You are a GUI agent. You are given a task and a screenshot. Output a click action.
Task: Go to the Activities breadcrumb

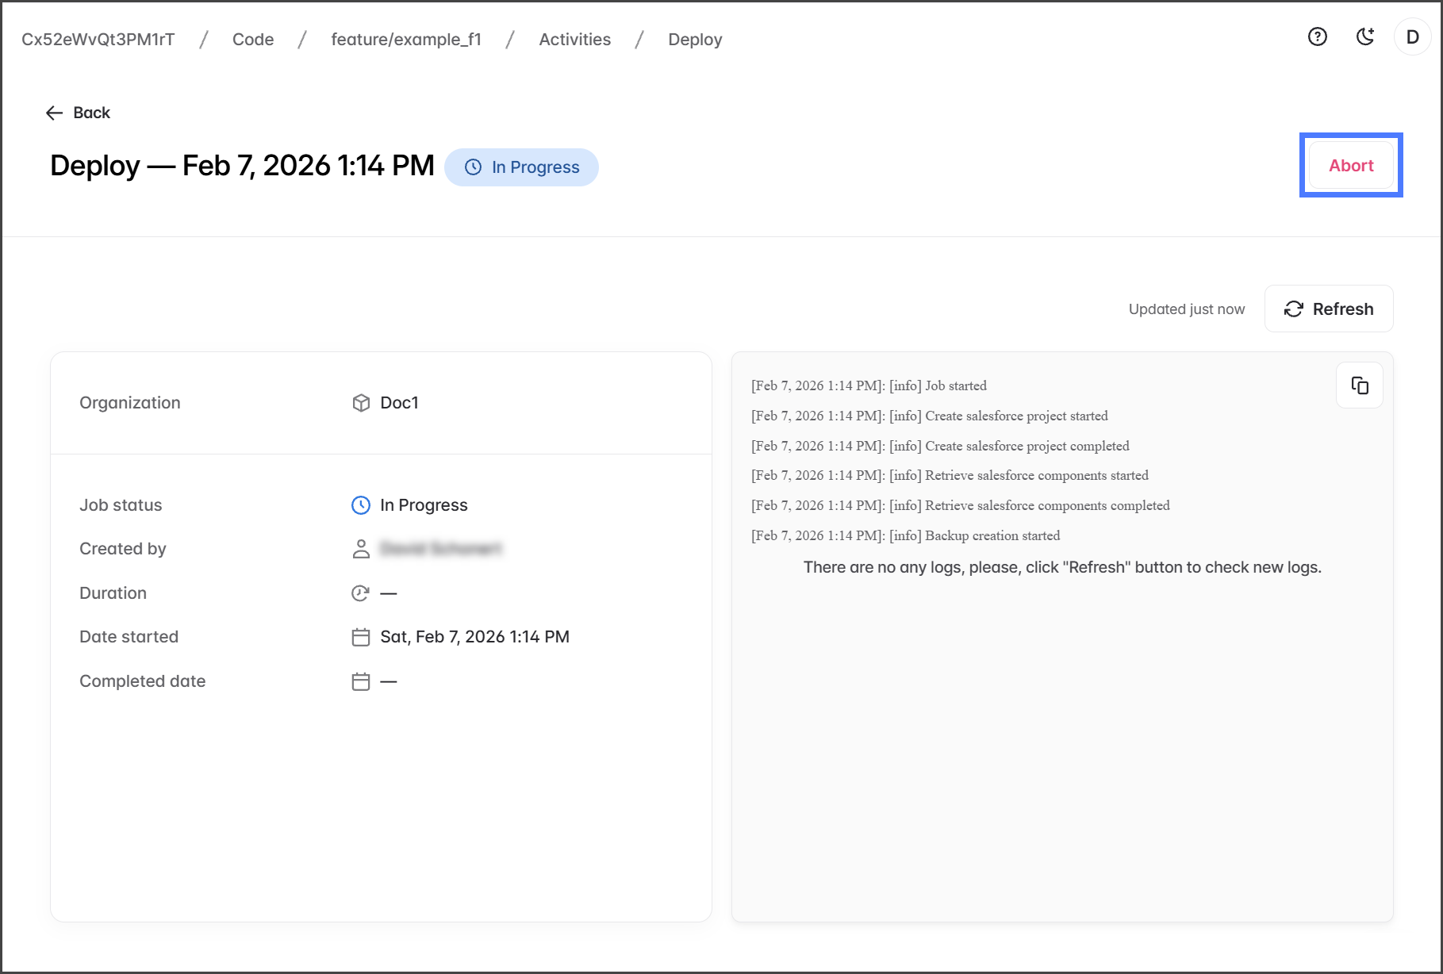click(x=574, y=40)
